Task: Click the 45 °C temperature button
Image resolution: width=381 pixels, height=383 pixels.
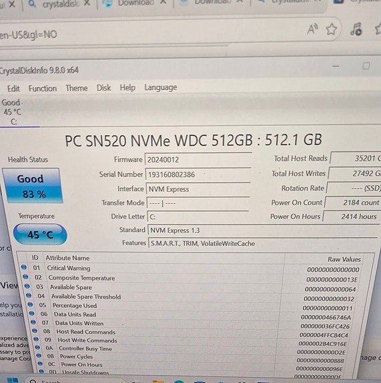Action: tap(40, 234)
